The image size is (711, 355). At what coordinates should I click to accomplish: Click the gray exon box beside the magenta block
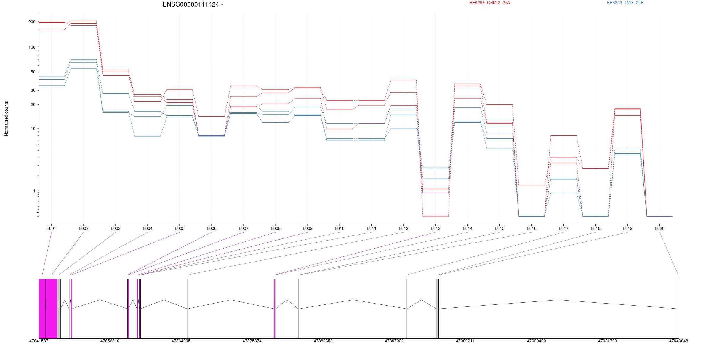(59, 309)
